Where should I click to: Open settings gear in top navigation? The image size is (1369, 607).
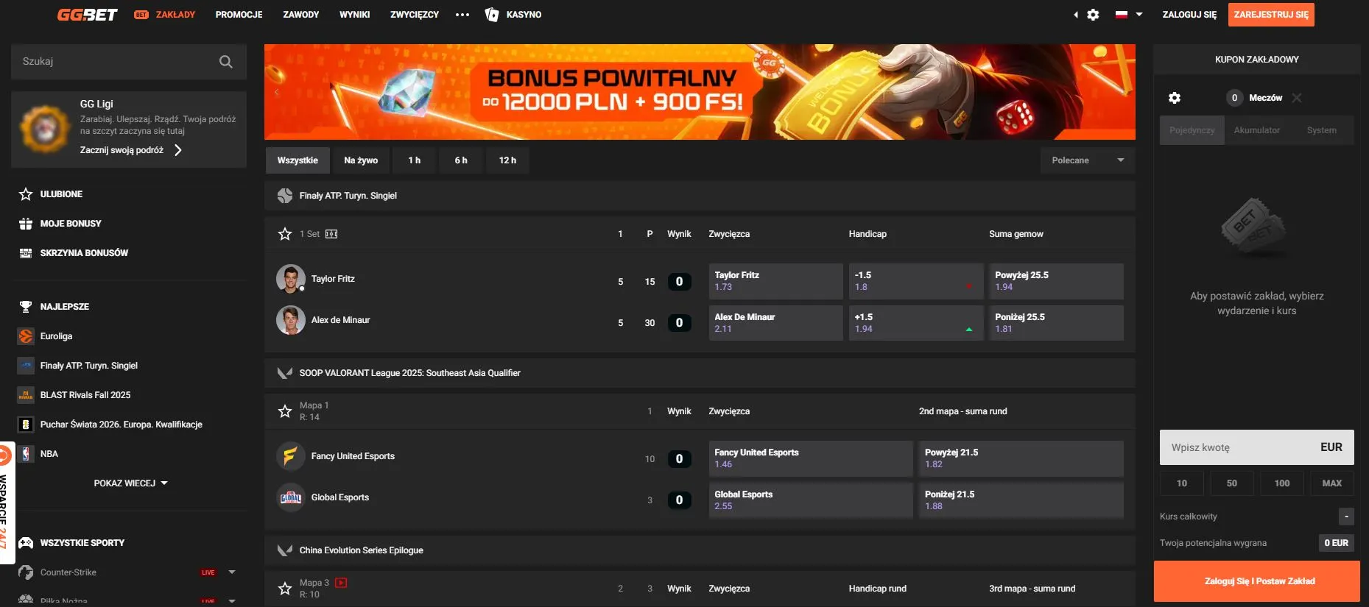pyautogui.click(x=1093, y=15)
